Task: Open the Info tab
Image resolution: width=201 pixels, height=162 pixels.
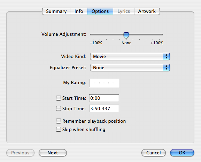Action: [x=79, y=11]
